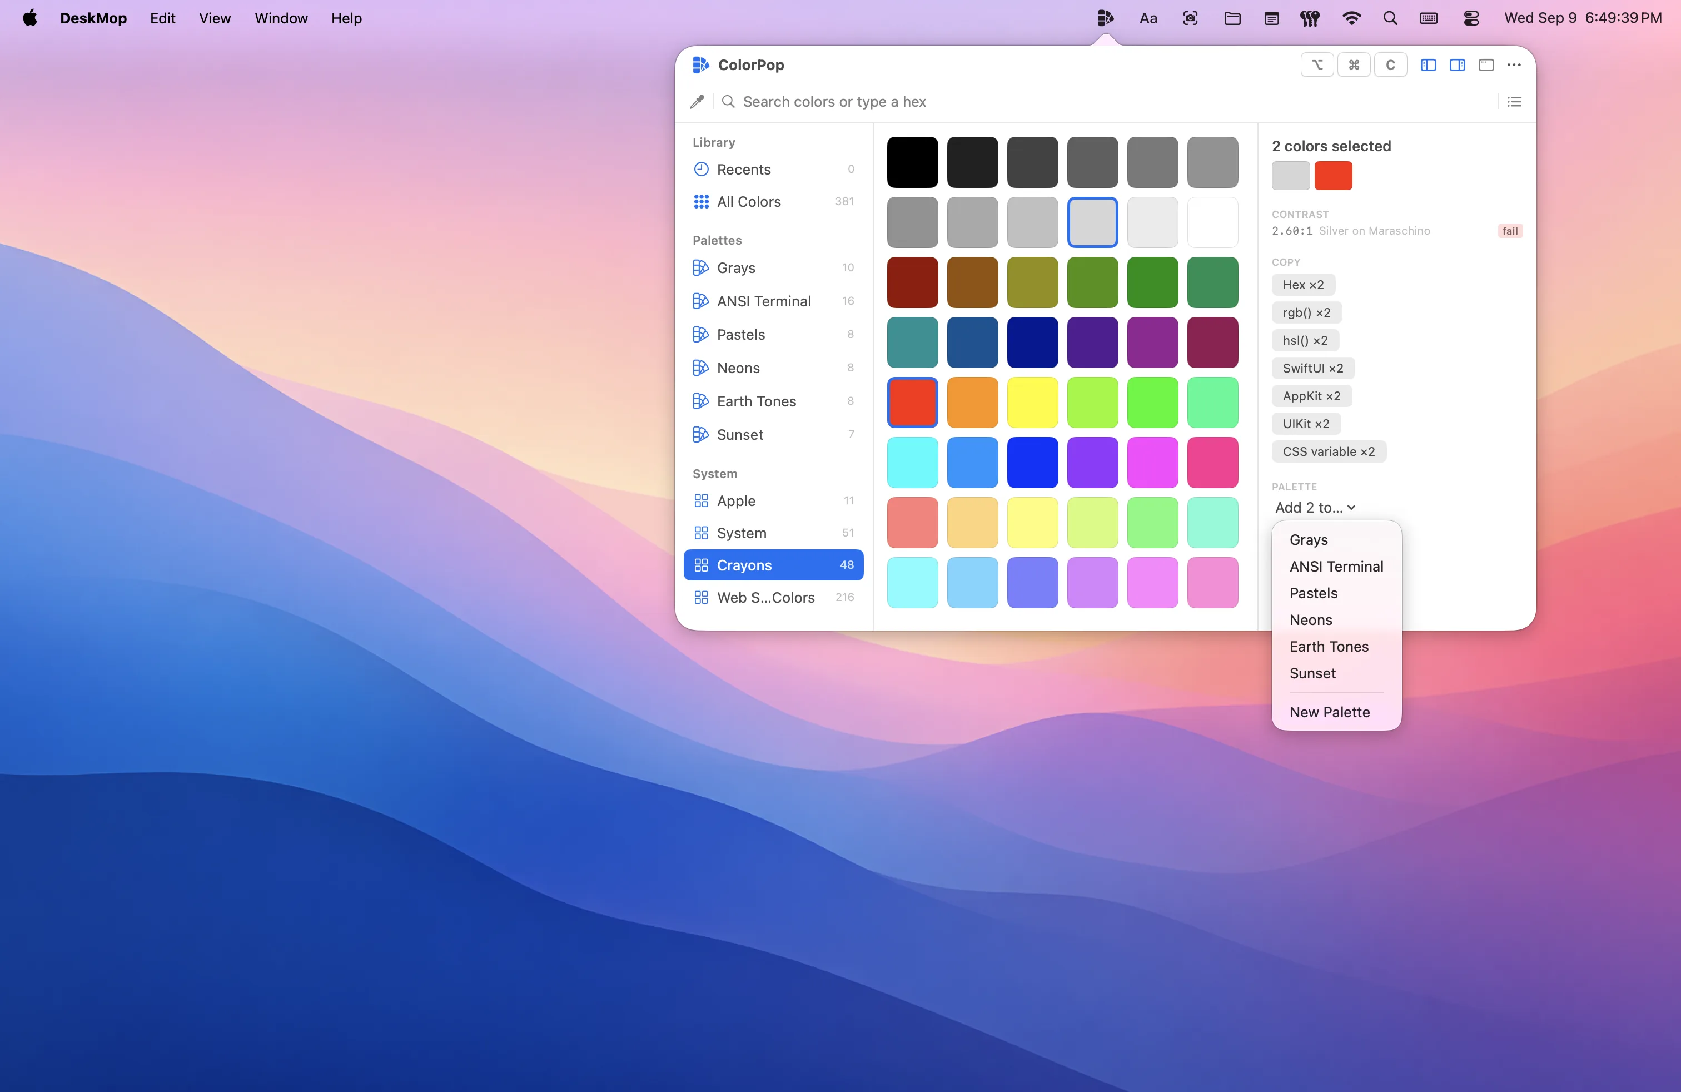Click the search colors input field
The height and width of the screenshot is (1092, 1681).
1105,102
